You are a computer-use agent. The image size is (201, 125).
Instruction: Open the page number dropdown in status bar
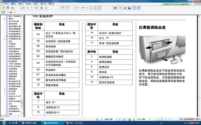116,119
